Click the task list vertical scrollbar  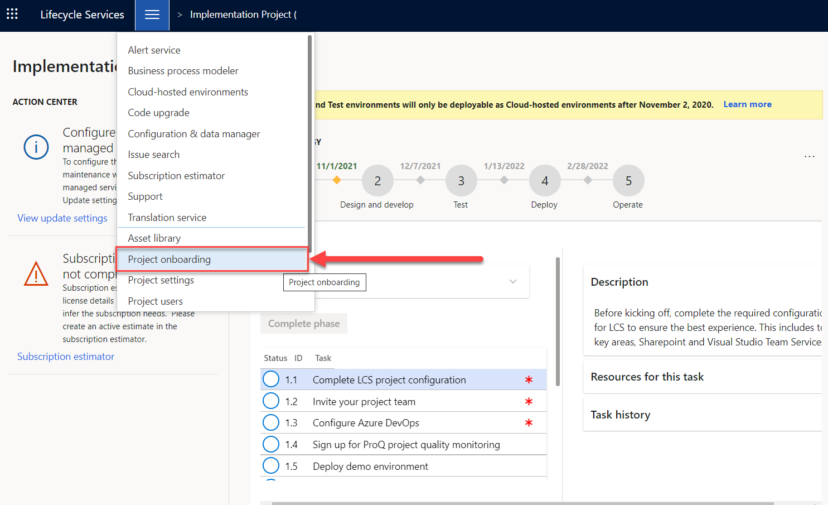(x=558, y=321)
